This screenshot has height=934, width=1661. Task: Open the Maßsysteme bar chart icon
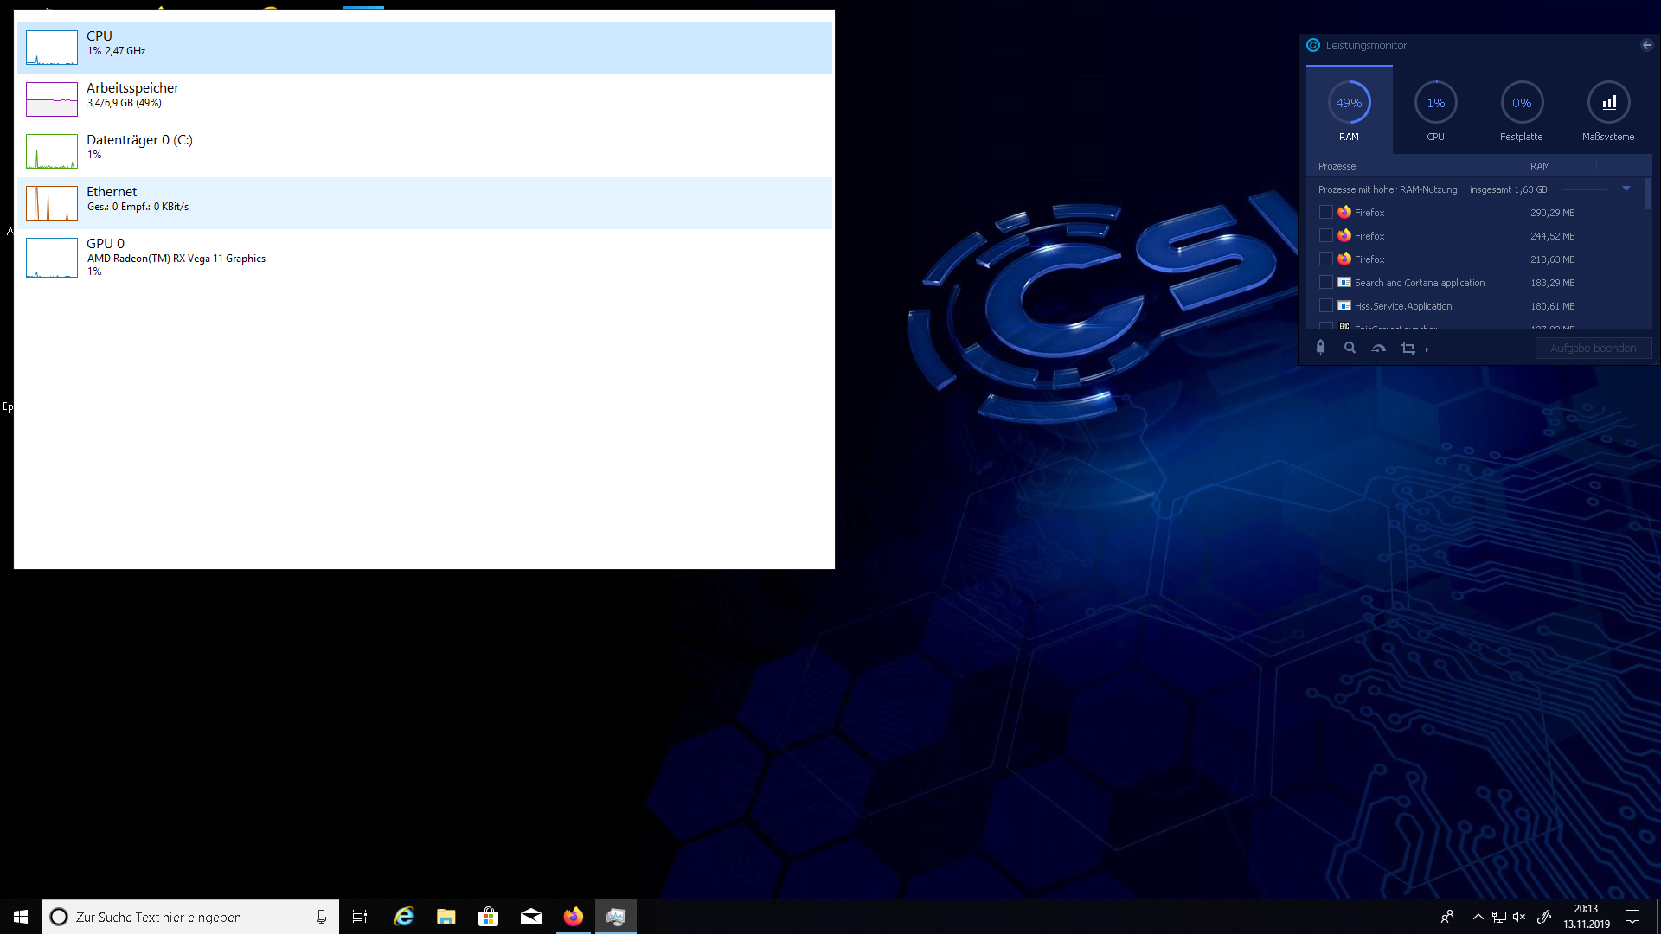[1608, 103]
